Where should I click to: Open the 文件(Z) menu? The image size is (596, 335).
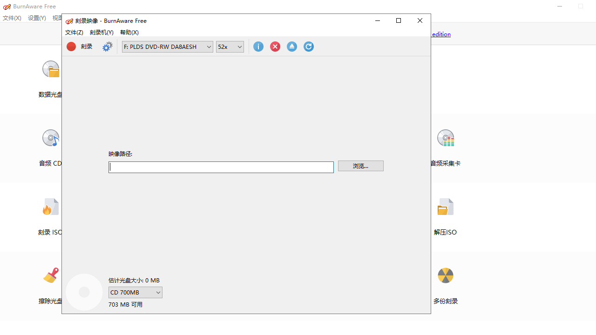click(74, 32)
